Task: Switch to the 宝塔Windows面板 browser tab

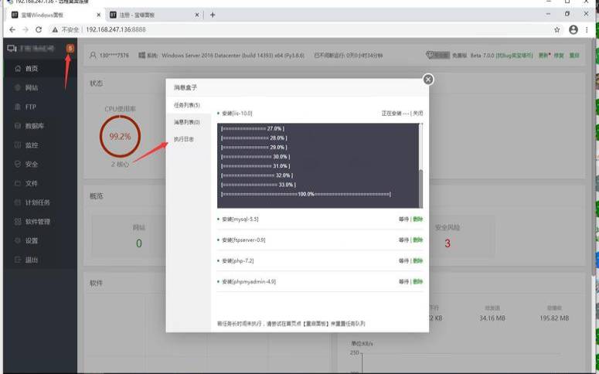Action: [56, 15]
